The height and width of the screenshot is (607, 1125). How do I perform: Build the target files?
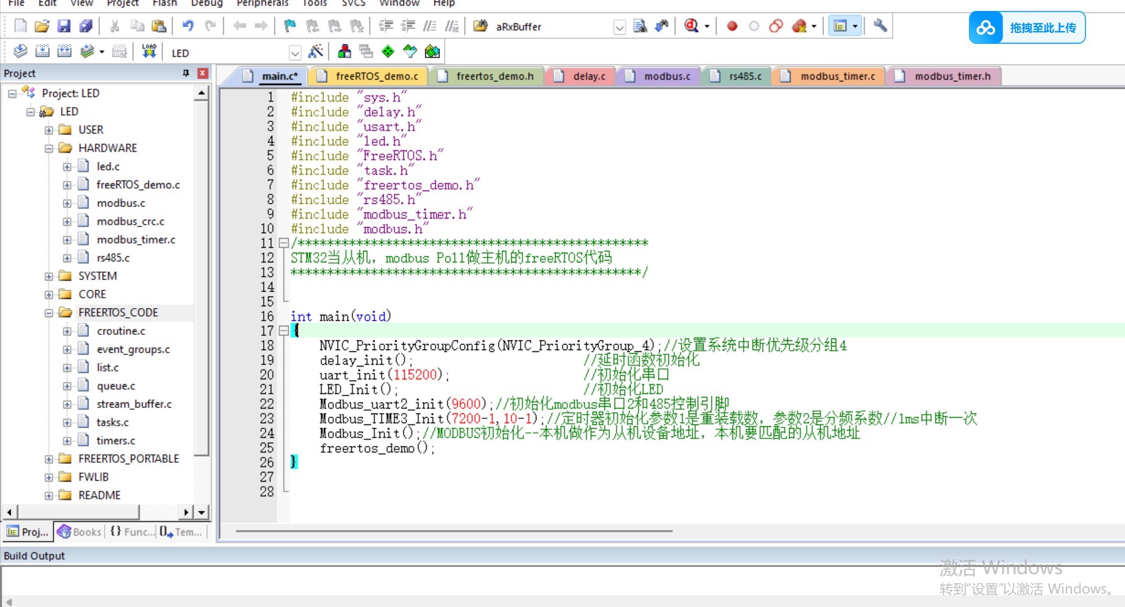[x=43, y=52]
